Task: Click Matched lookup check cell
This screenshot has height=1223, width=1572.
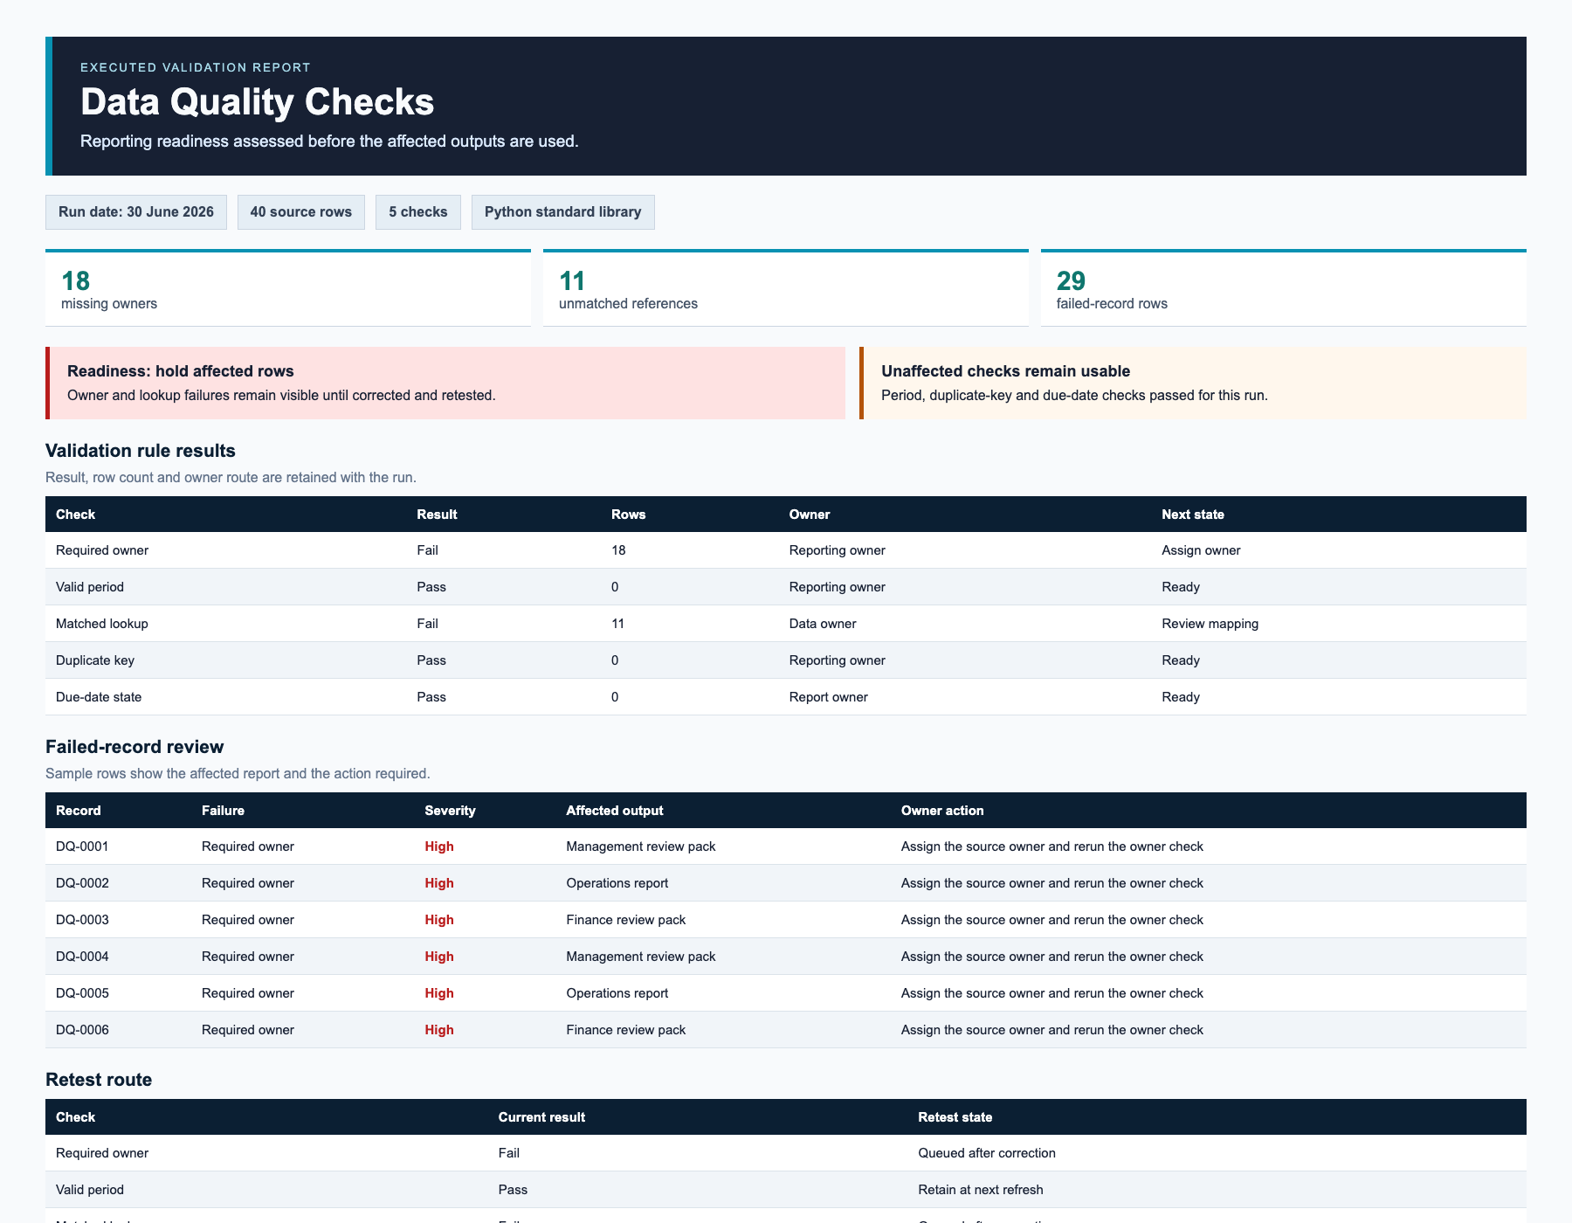Action: click(102, 624)
